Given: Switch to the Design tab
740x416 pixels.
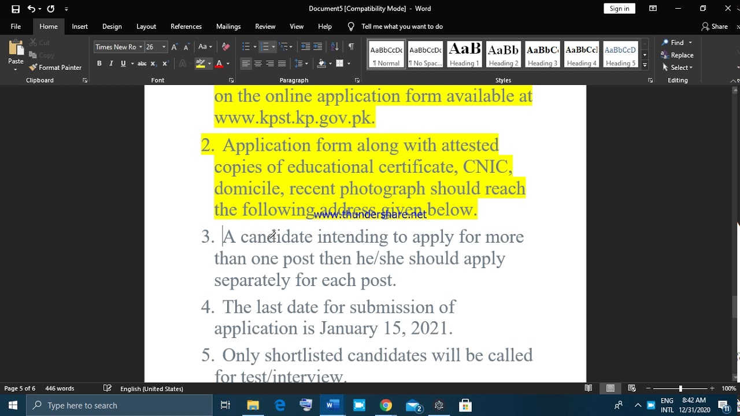Looking at the screenshot, I should pos(112,27).
